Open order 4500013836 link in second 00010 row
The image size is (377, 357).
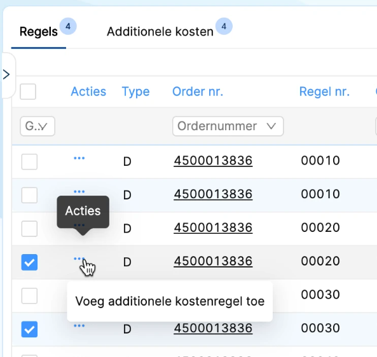point(213,194)
